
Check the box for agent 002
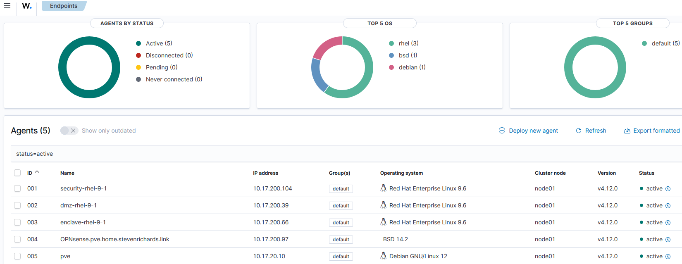click(x=17, y=205)
